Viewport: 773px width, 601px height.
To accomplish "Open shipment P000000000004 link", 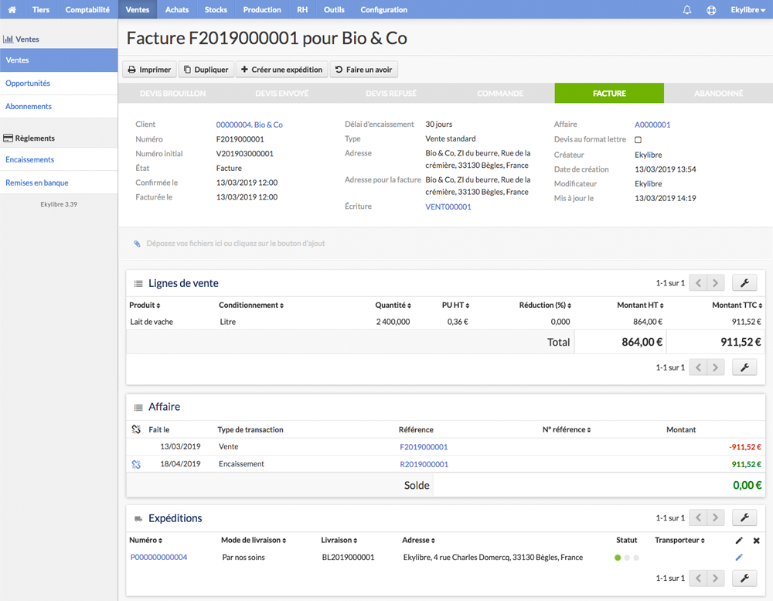I will (x=158, y=557).
